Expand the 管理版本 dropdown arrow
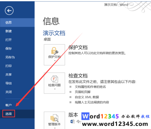Image resolution: width=151 pixels, height=129 pixels. pyautogui.click(x=55, y=128)
